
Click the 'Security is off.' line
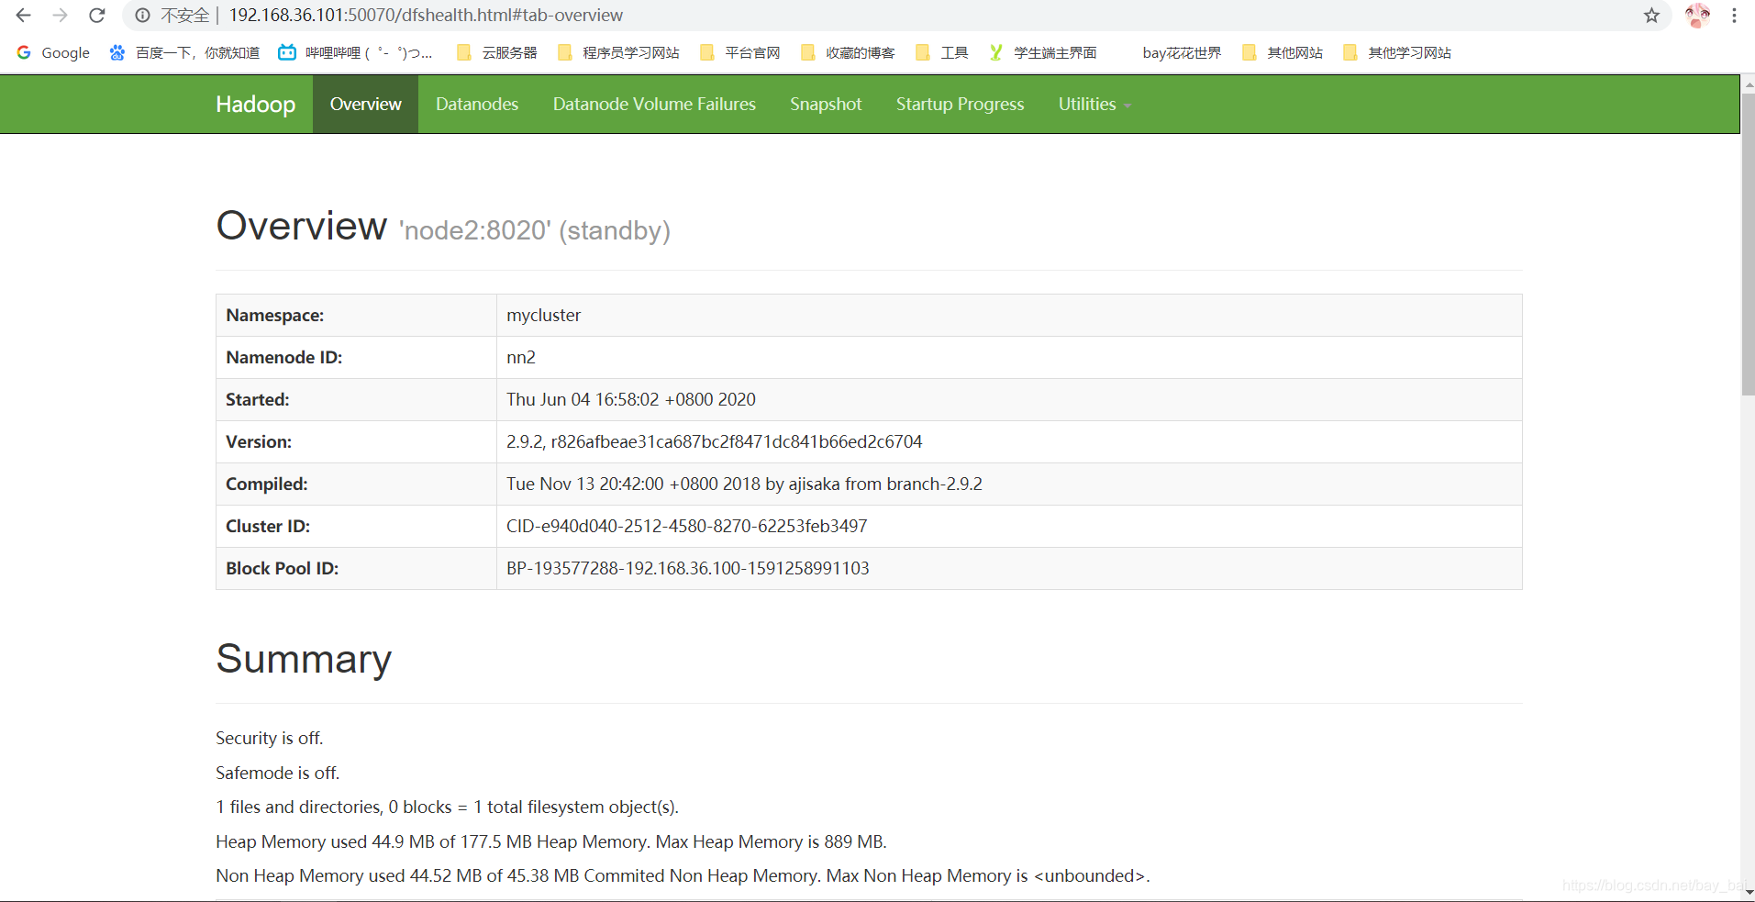[x=270, y=739]
